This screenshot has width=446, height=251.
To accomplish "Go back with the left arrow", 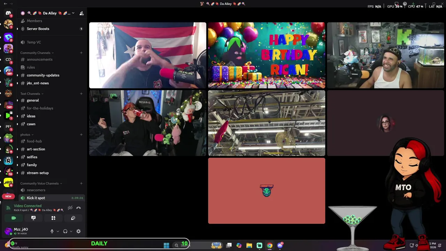I will (5, 3).
